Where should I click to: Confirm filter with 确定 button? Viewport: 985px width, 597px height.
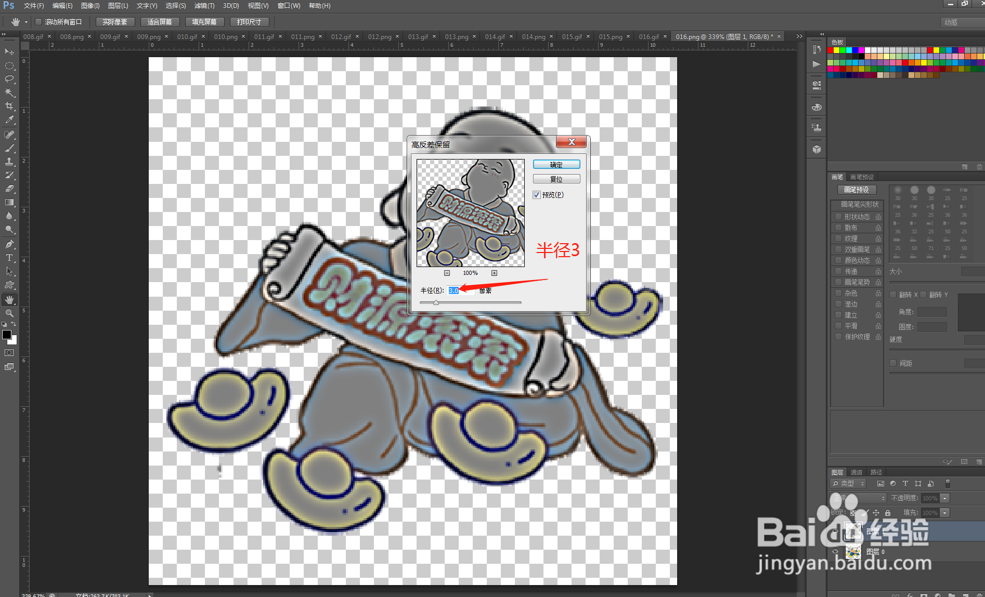click(x=556, y=165)
